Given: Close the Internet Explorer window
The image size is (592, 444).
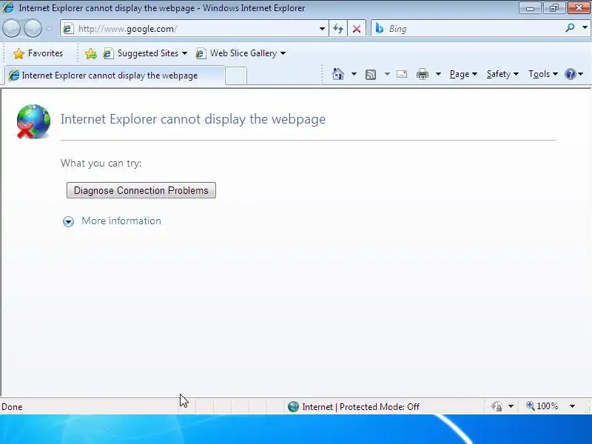Looking at the screenshot, I should 579,8.
